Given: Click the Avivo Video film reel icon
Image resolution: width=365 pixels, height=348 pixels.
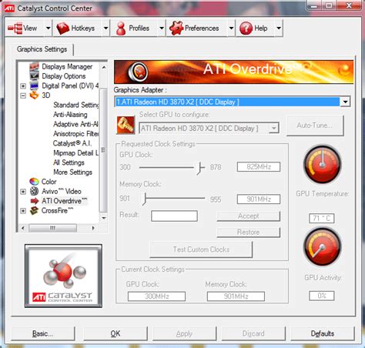Looking at the screenshot, I should point(34,191).
